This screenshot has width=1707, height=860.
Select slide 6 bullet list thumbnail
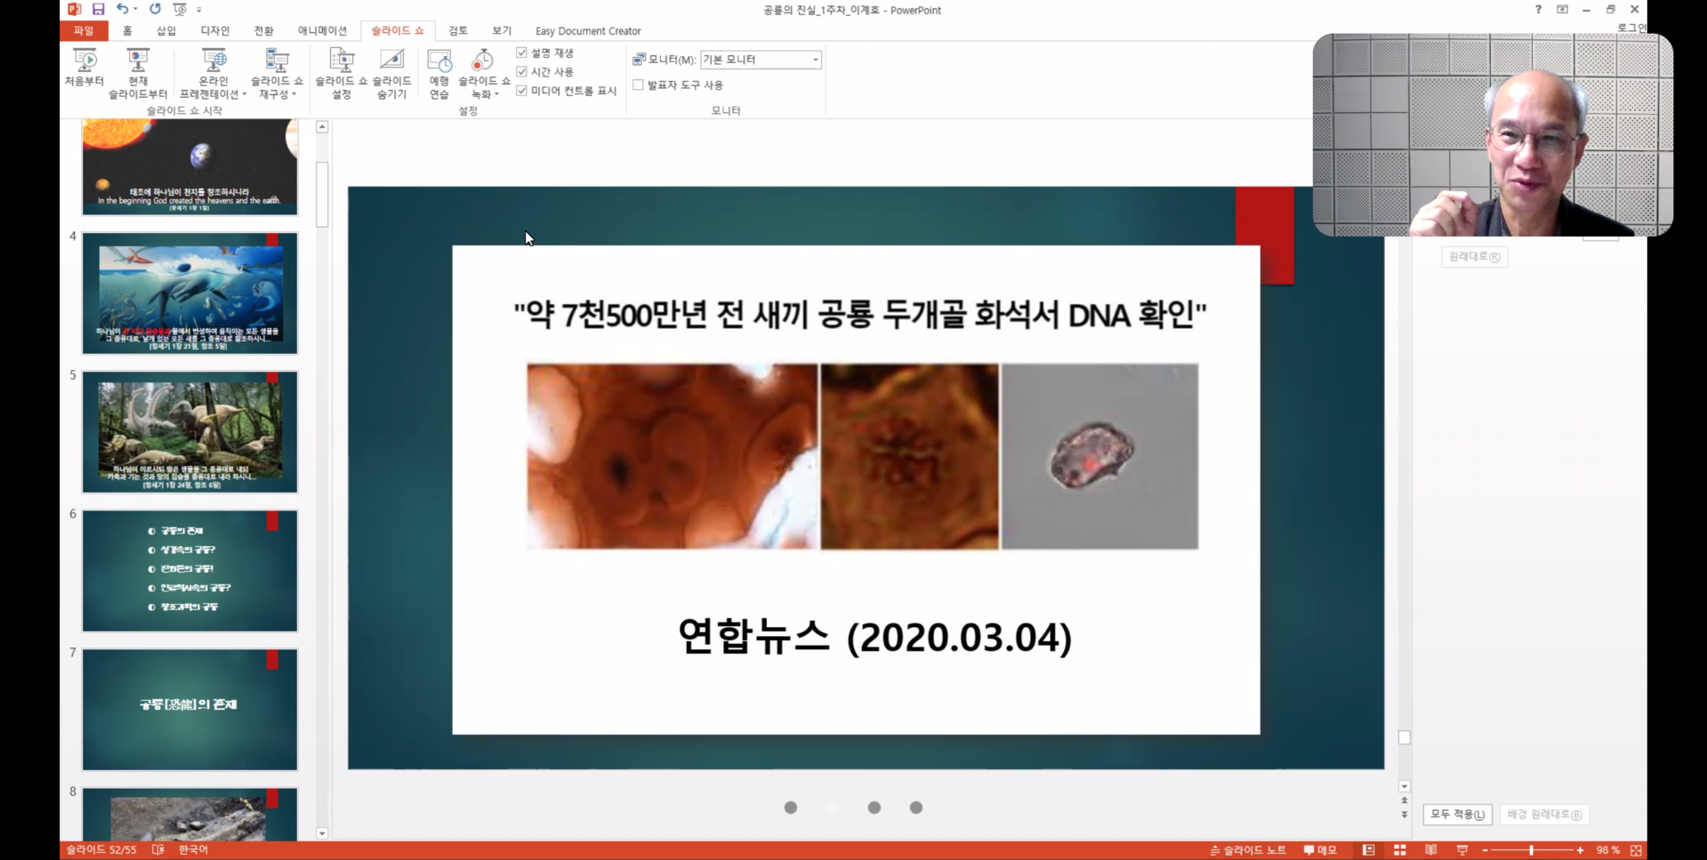189,571
